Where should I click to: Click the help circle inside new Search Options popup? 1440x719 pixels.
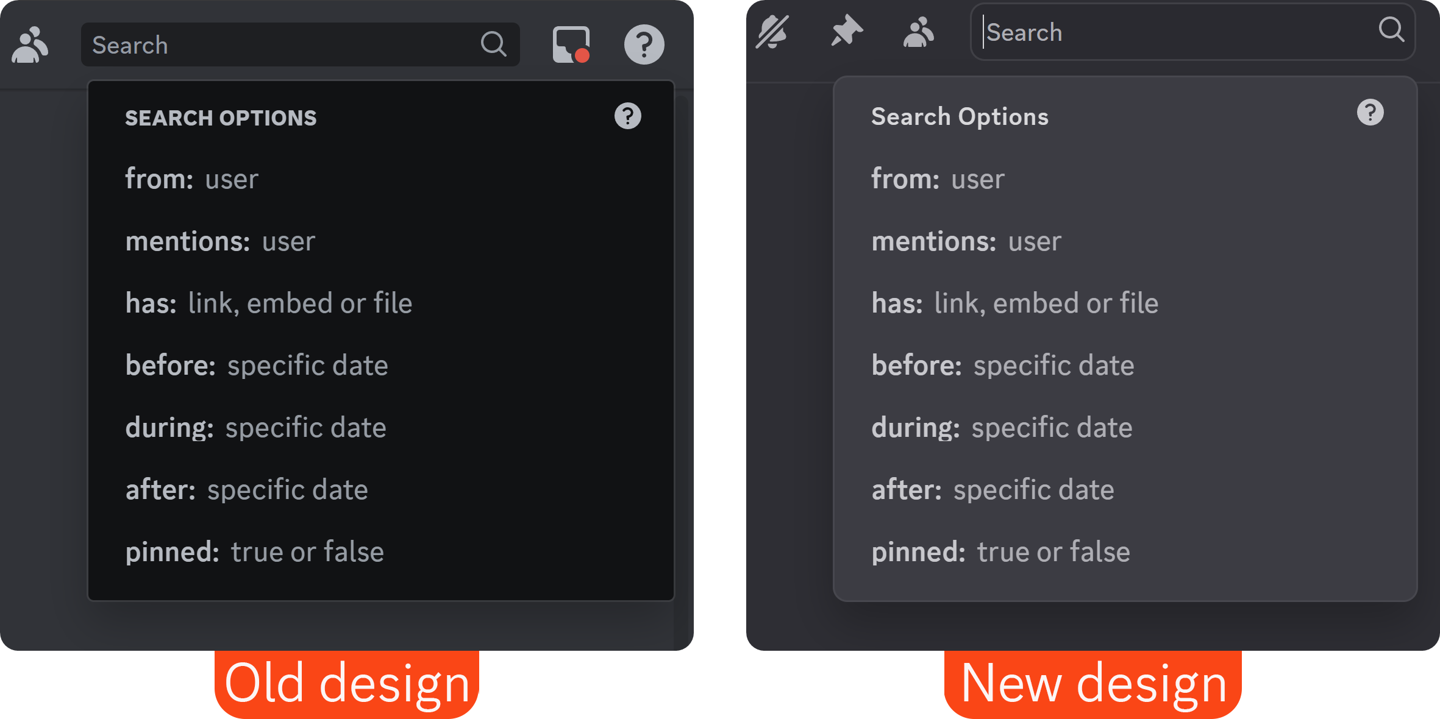pos(1369,112)
